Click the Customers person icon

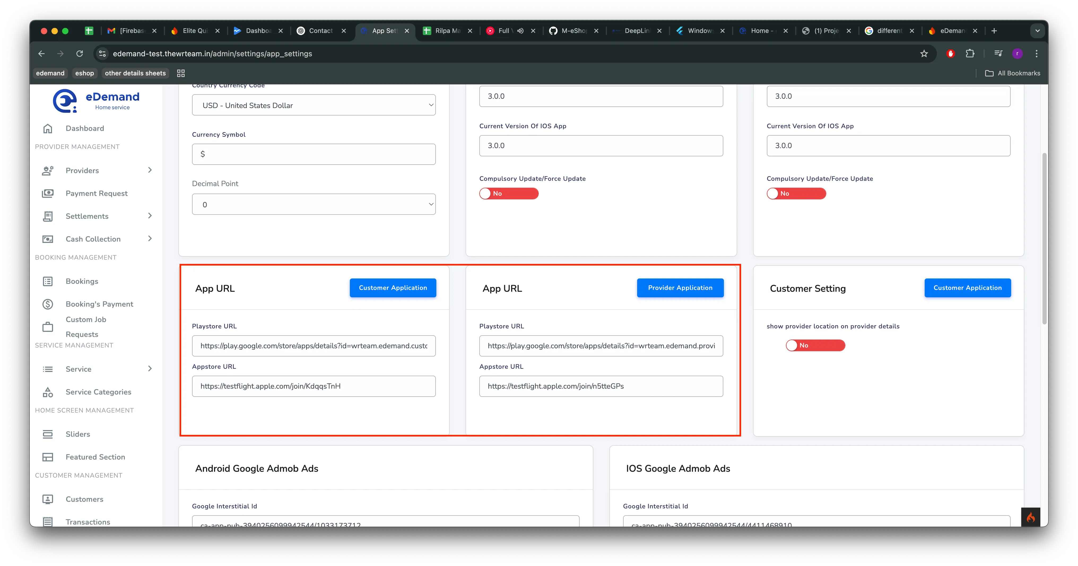[48, 499]
